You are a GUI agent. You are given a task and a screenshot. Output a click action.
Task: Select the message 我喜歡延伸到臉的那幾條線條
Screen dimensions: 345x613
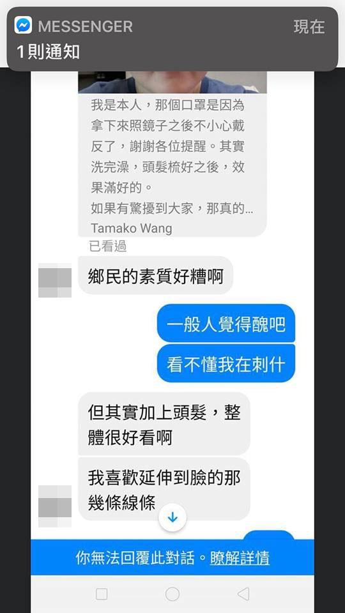point(164,488)
